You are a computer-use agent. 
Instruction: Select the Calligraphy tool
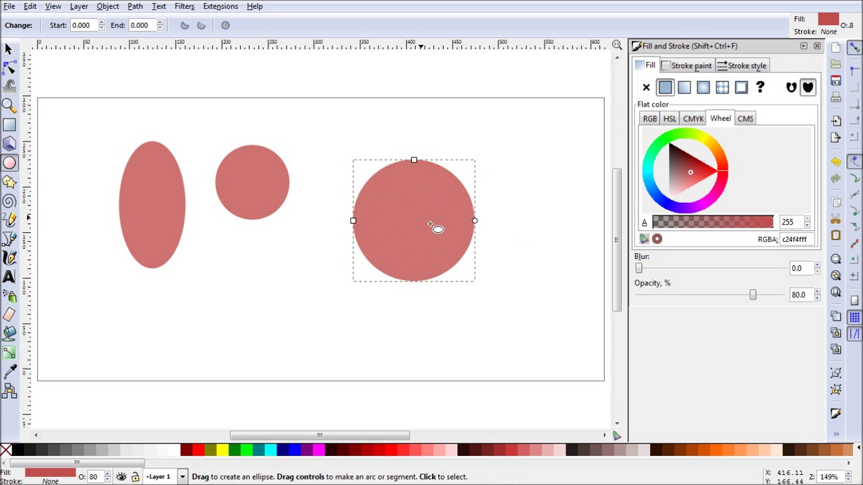[9, 257]
